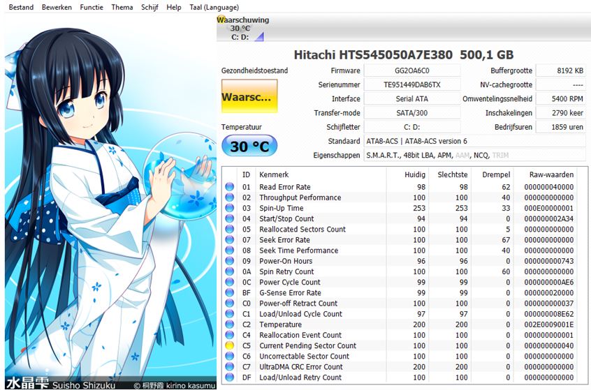Click the status icon for Seek Time Performance
This screenshot has height=390, width=591.
(x=230, y=250)
